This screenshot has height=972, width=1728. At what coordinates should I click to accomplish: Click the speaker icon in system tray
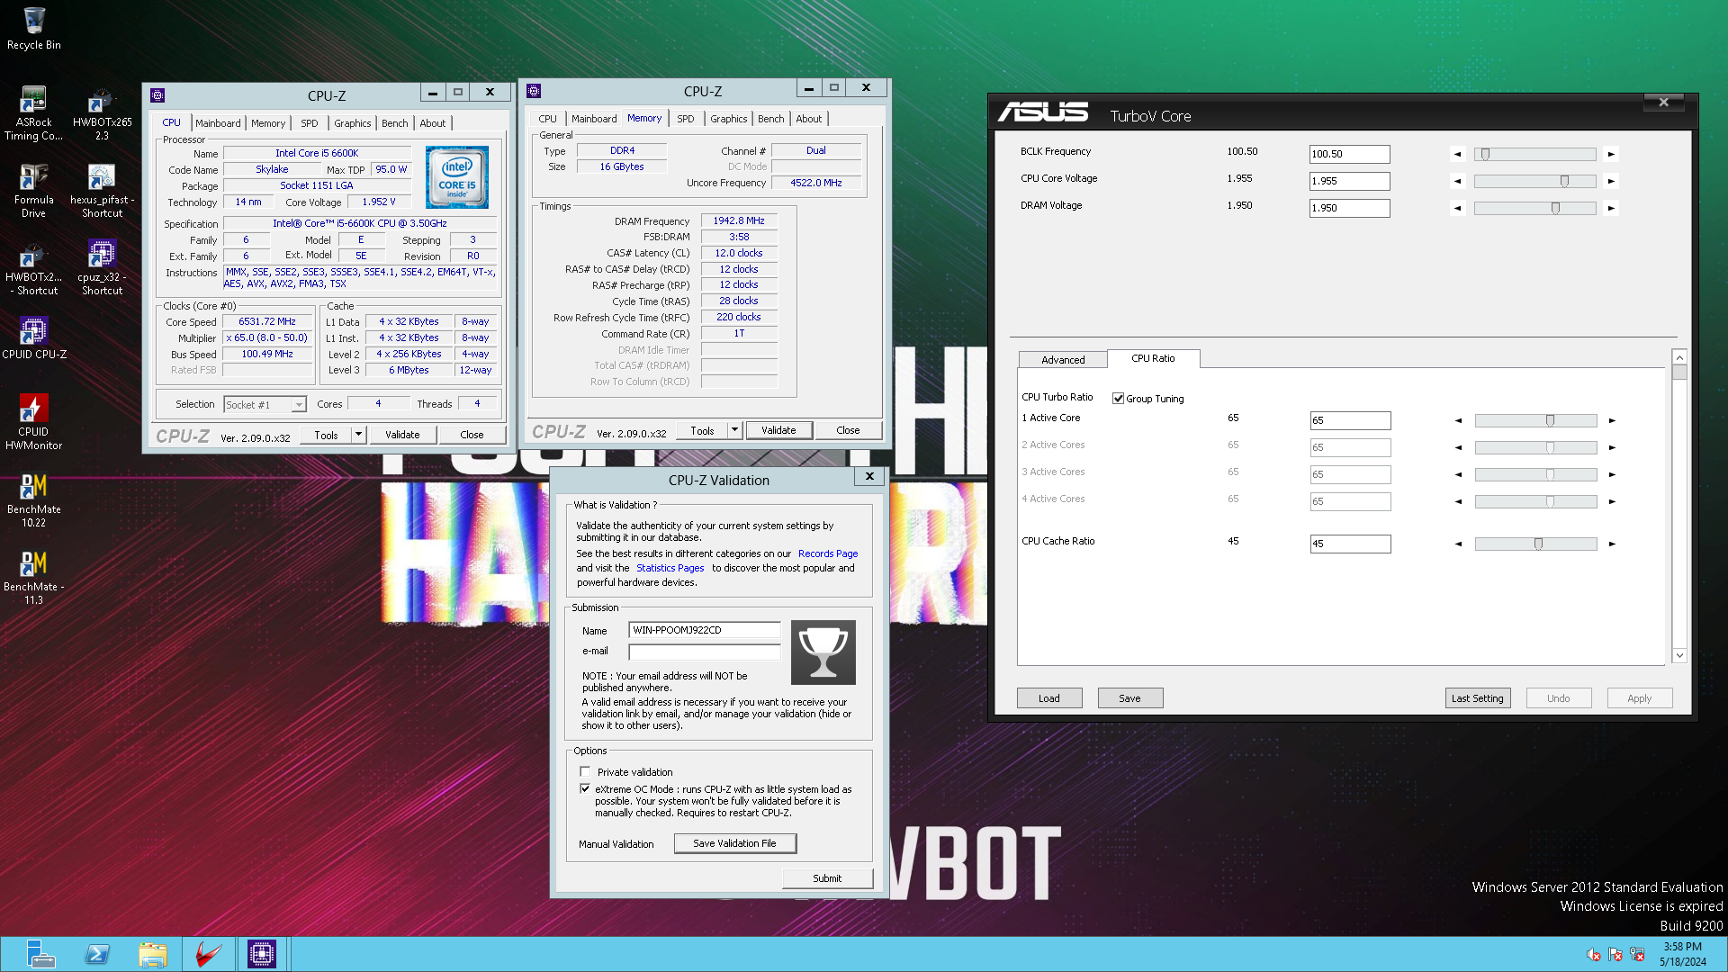1594,955
